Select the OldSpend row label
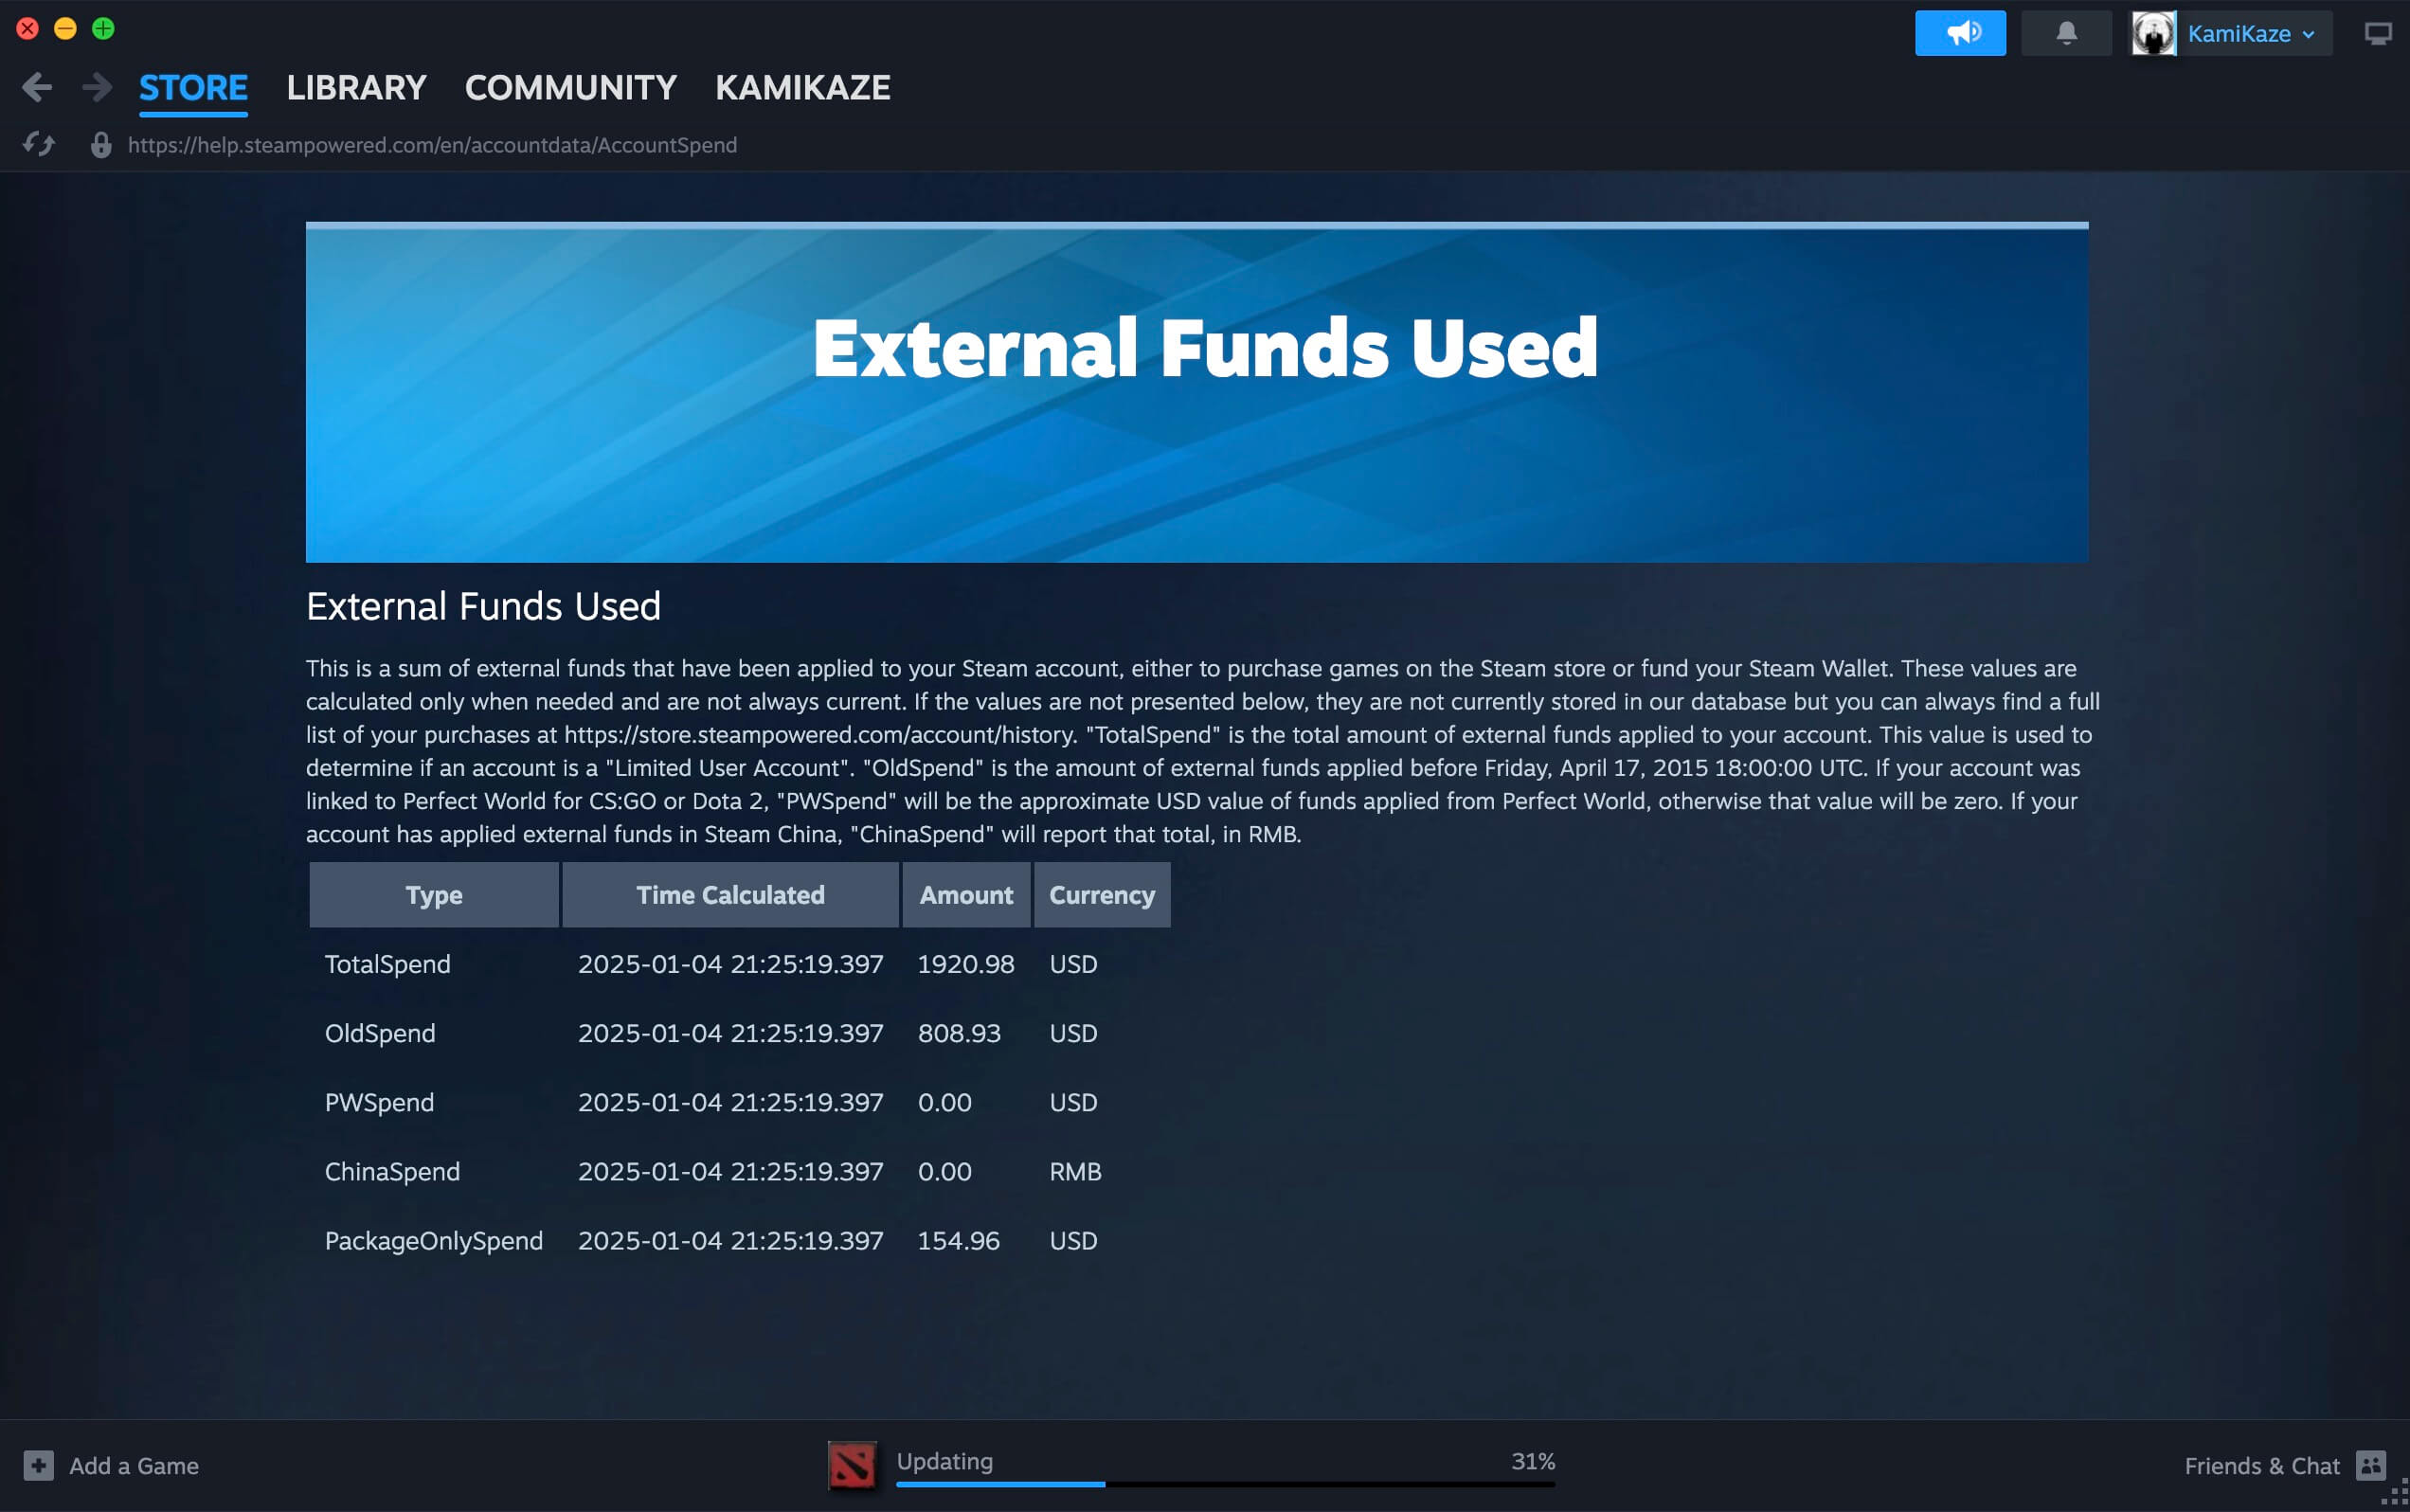The width and height of the screenshot is (2410, 1512). [379, 1033]
